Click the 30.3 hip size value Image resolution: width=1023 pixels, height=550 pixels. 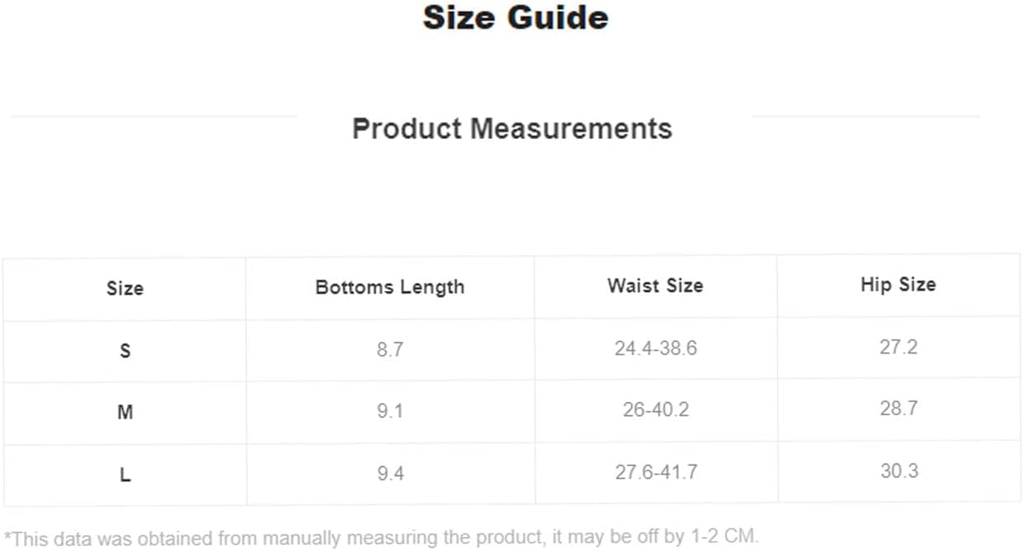tap(898, 471)
